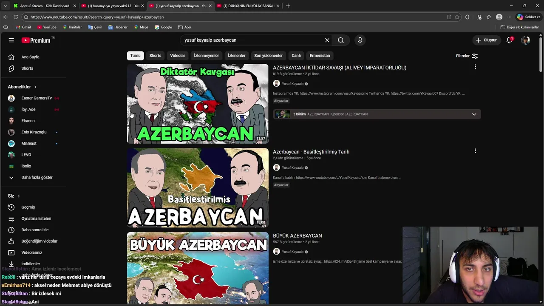Image resolution: width=544 pixels, height=306 pixels.
Task: Open the account avatar menu
Action: click(x=526, y=40)
